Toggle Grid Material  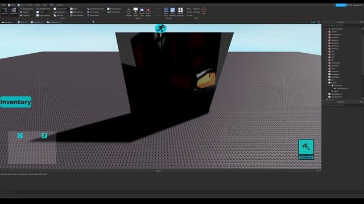(x=172, y=12)
